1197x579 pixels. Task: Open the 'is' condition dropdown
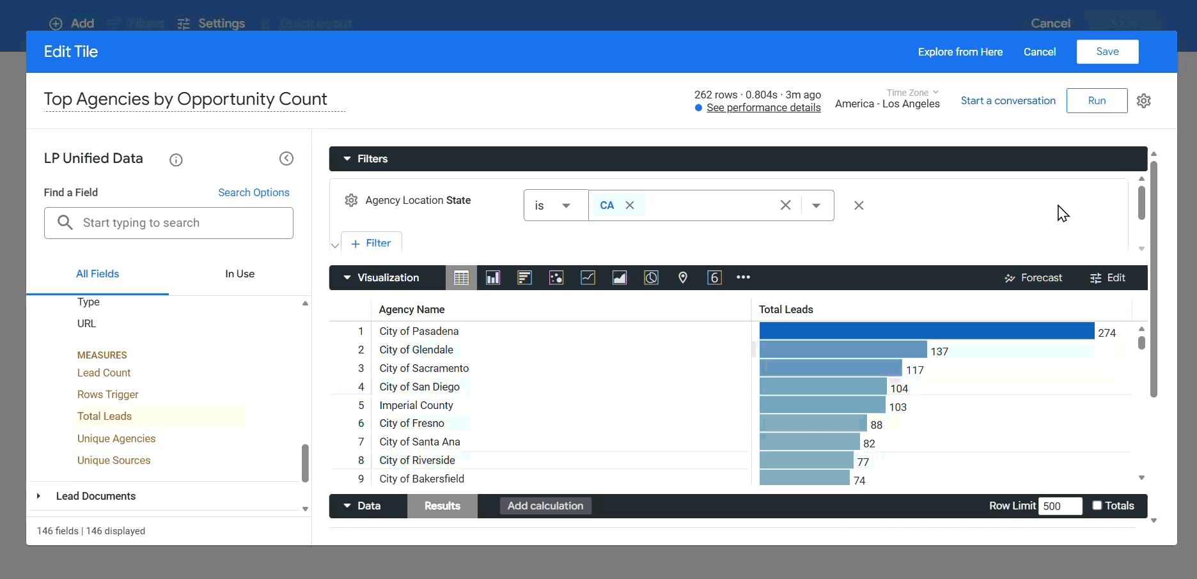[x=556, y=205]
